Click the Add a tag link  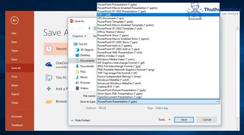click(x=162, y=108)
